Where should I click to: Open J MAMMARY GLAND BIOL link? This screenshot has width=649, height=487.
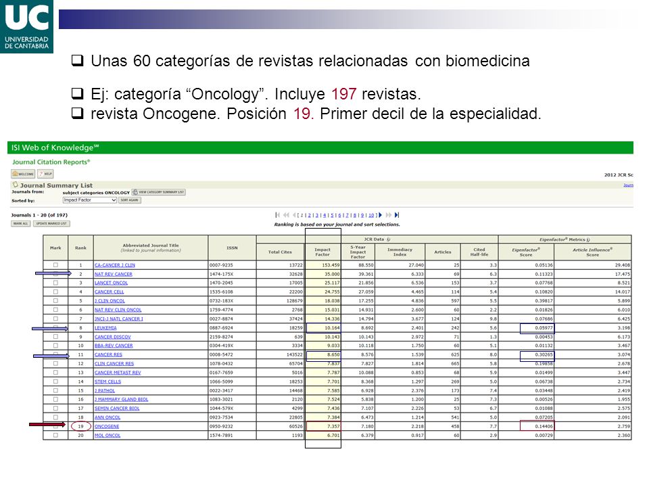click(x=121, y=400)
